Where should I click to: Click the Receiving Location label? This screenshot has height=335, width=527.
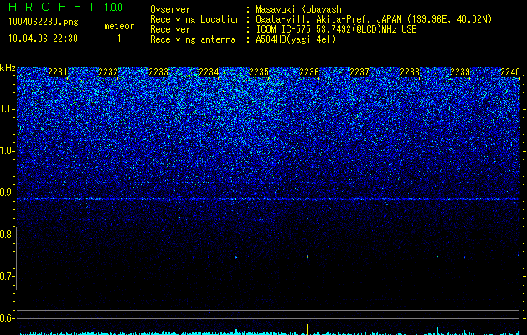pyautogui.click(x=195, y=19)
